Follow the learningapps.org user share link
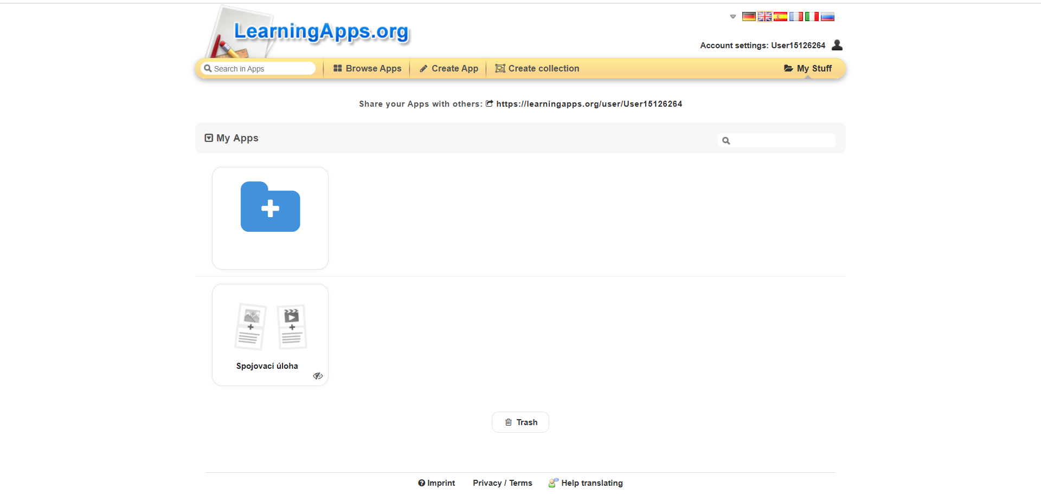The width and height of the screenshot is (1041, 502). click(589, 104)
